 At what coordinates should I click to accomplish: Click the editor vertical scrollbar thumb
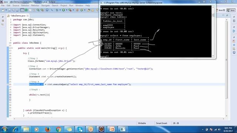click(226, 60)
